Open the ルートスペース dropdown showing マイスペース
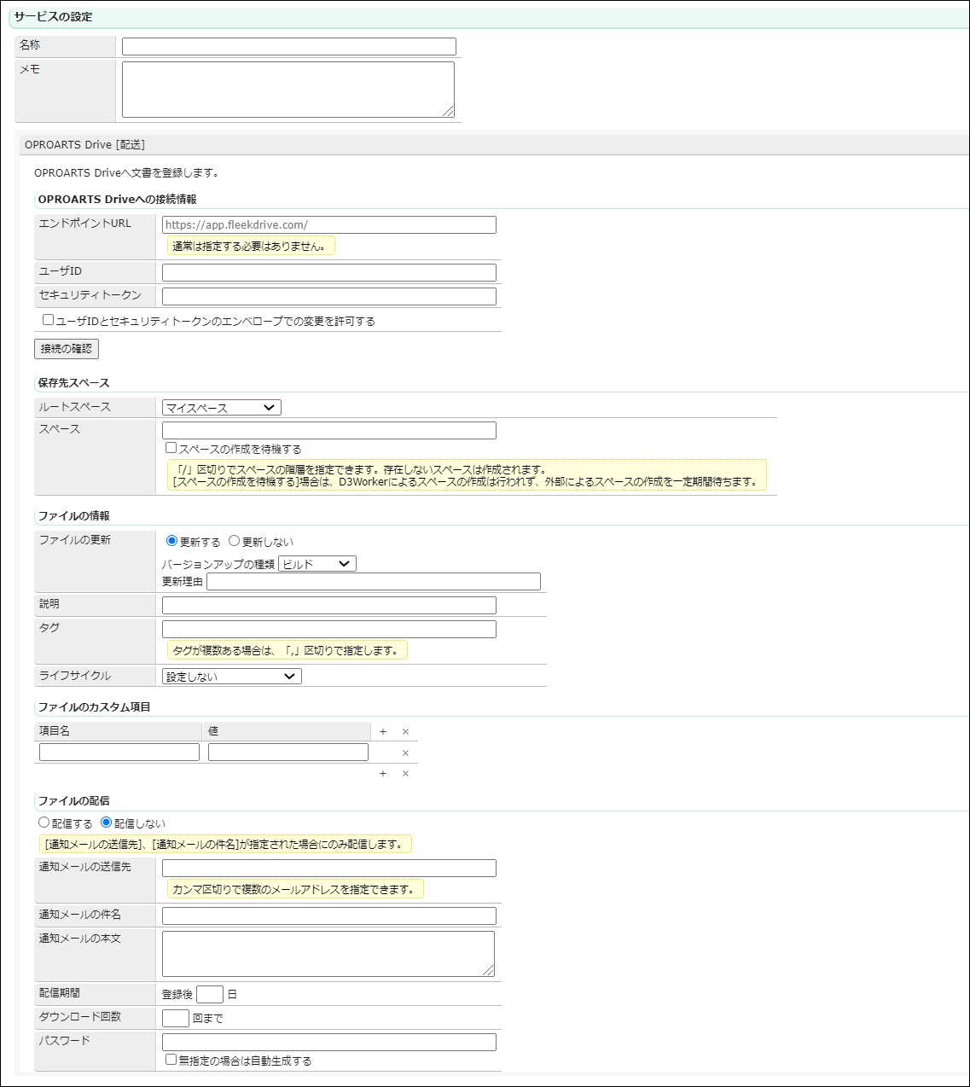 coord(221,408)
